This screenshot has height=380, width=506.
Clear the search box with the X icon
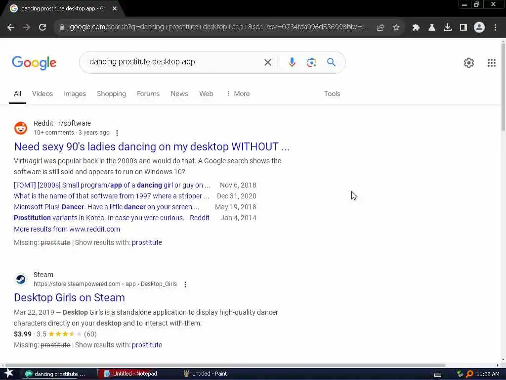point(268,62)
